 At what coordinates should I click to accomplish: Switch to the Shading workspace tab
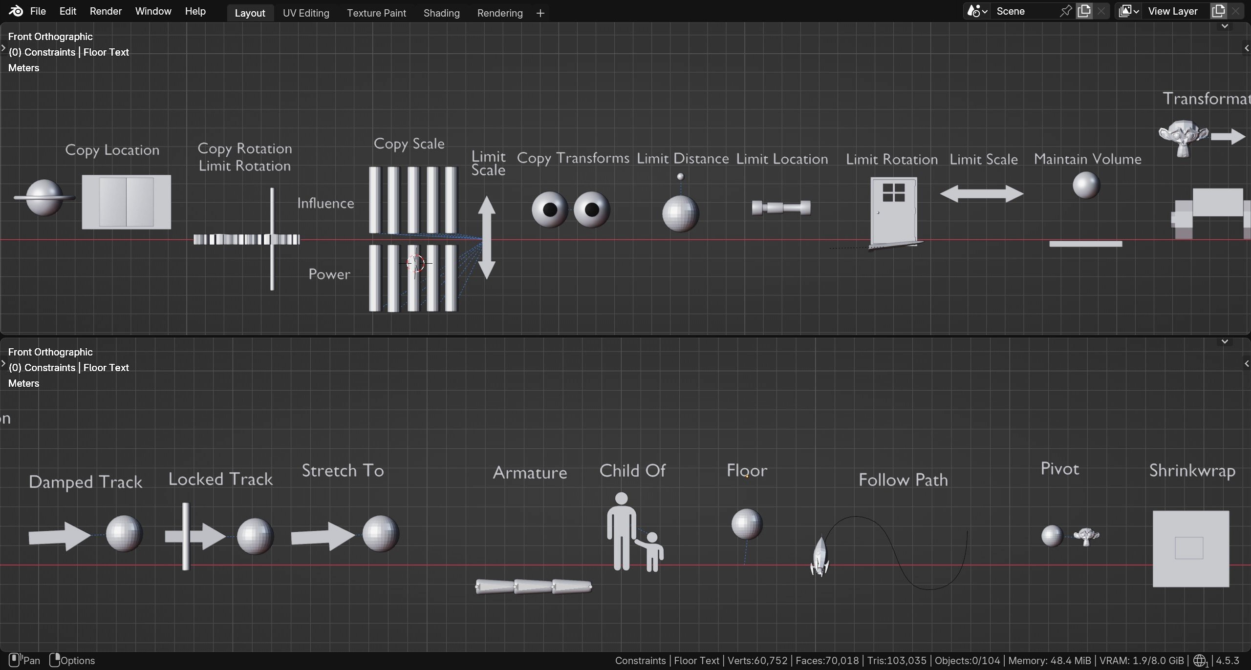(x=441, y=13)
